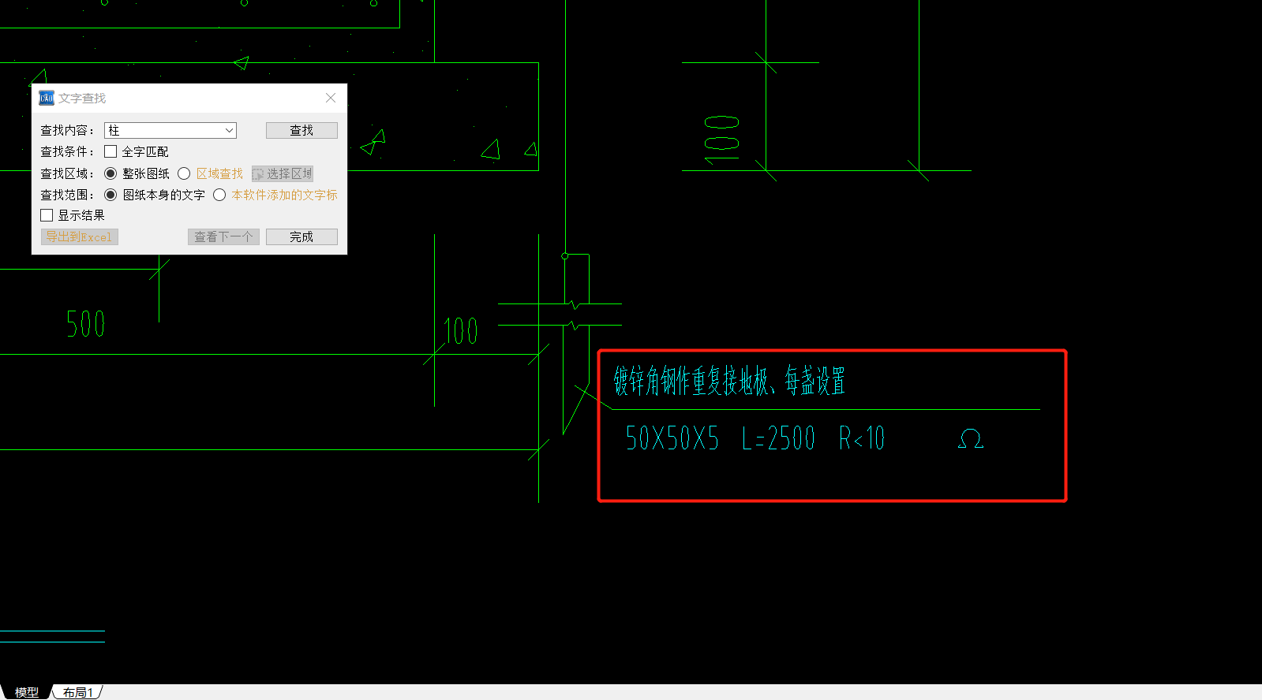
Task: Click the 完成 button
Action: point(301,236)
